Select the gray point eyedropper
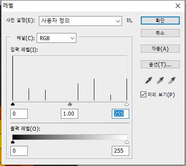Viewport: 186px width, 166px height. tap(160, 80)
